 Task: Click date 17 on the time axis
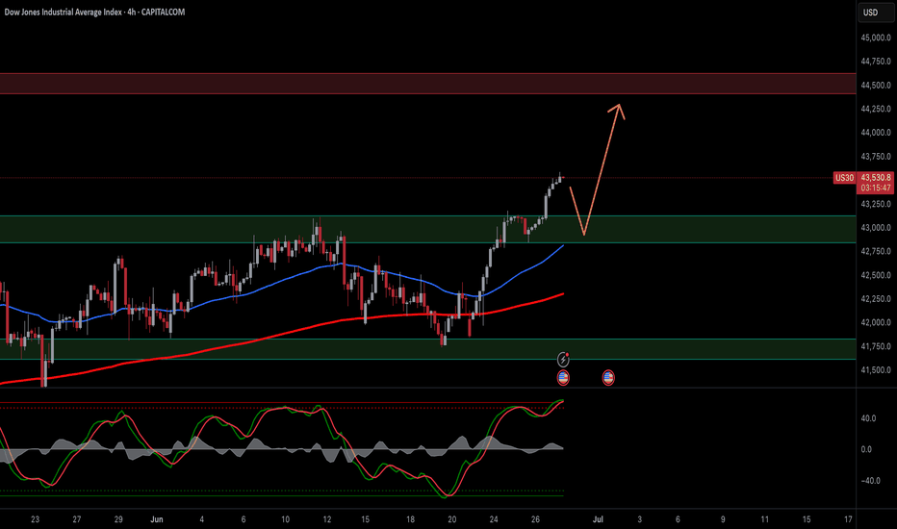pyautogui.click(x=848, y=519)
